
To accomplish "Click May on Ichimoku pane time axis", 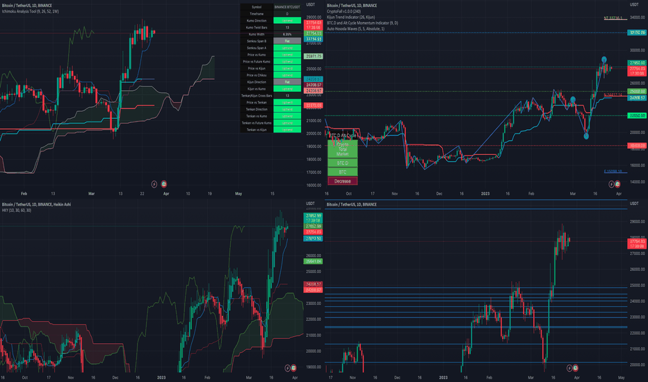I will click(238, 193).
